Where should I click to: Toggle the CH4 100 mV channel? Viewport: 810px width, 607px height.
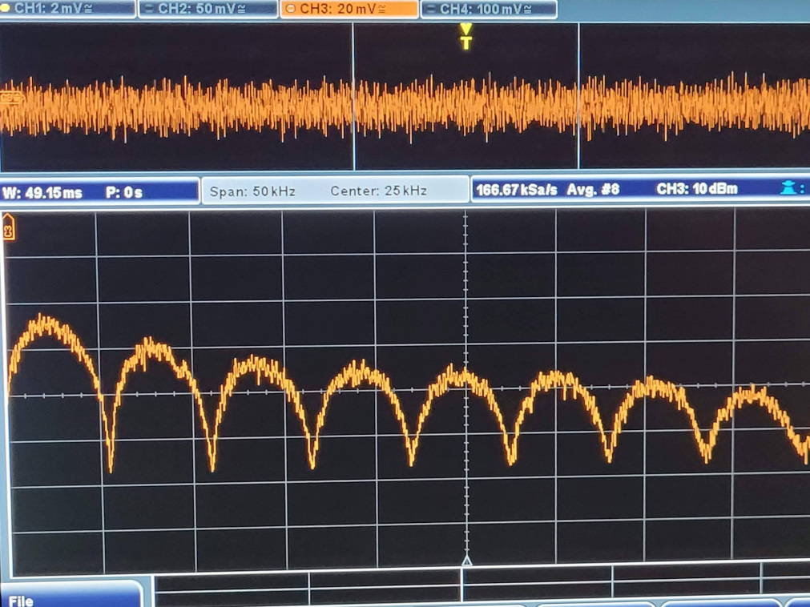tap(489, 9)
